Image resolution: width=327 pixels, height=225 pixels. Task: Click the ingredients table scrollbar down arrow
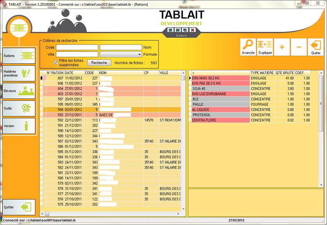click(x=321, y=185)
